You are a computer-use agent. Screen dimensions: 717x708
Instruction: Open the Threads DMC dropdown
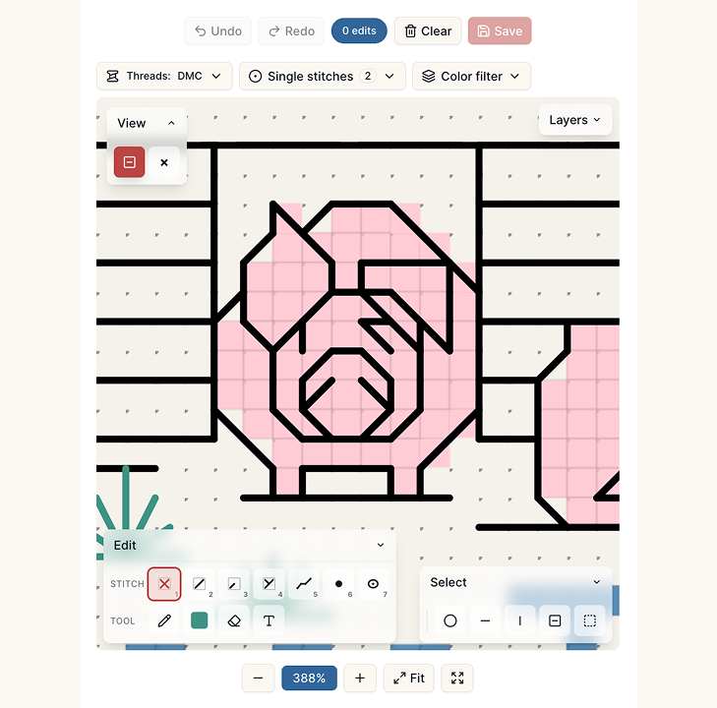pos(164,76)
